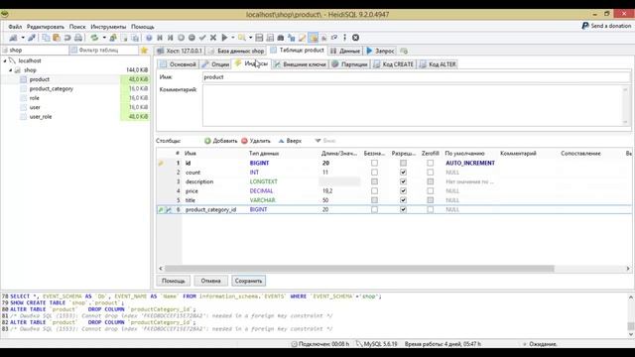Click Вверх move column button
Image resolution: width=635 pixels, height=357 pixels.
[x=290, y=141]
